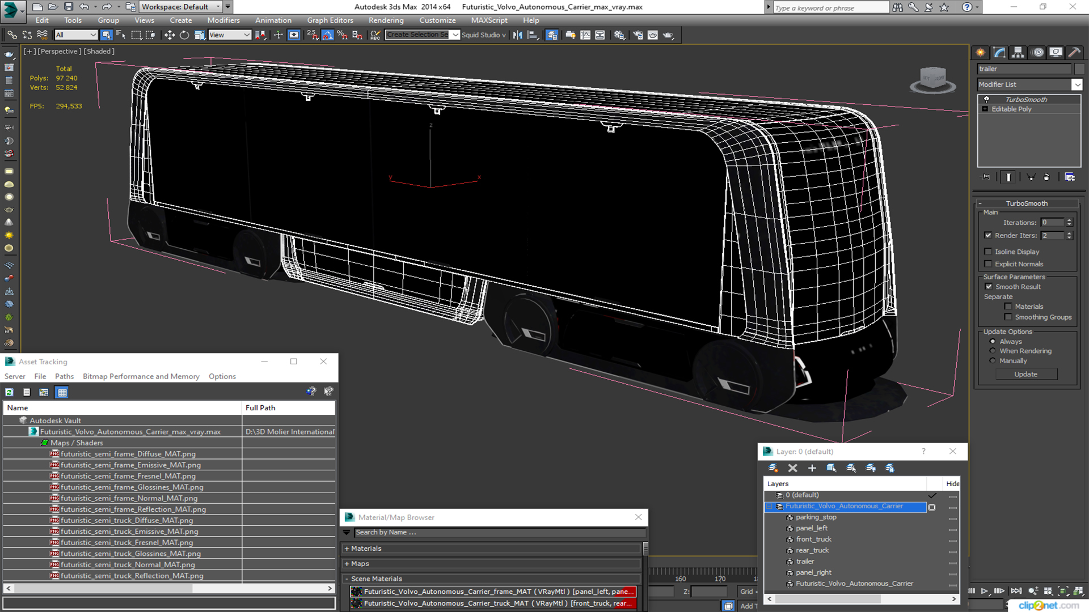Viewport: 1089px width, 612px height.
Task: Toggle TurboSmooth modifier lightbulb
Action: tap(986, 100)
